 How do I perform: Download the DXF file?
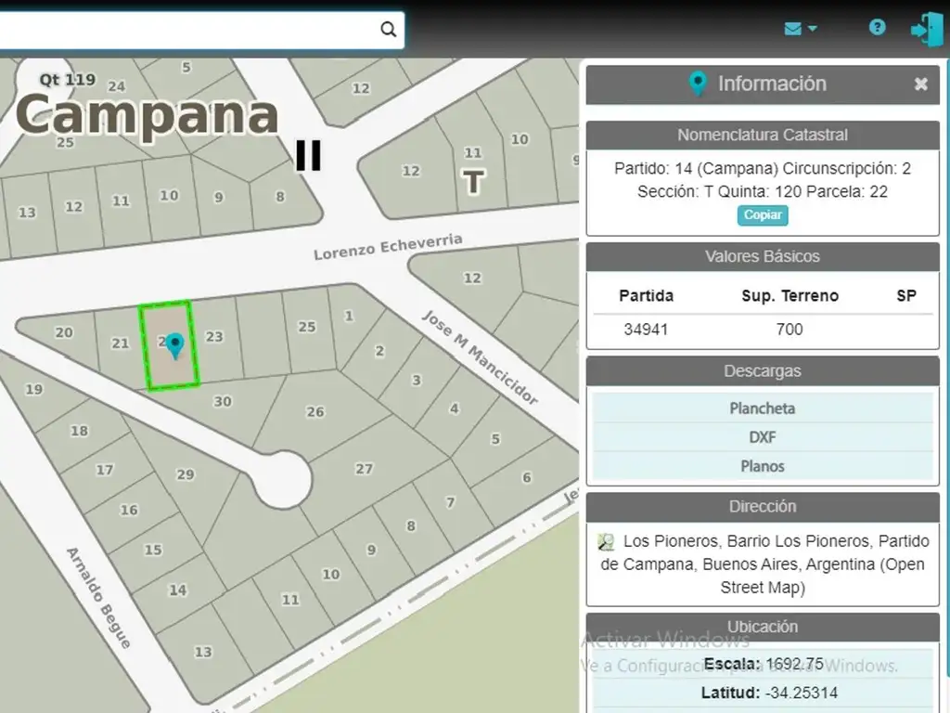762,437
